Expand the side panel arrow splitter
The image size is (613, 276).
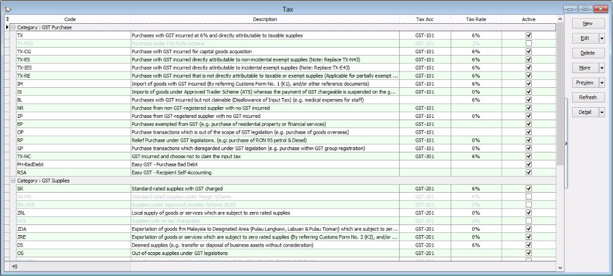(566, 143)
